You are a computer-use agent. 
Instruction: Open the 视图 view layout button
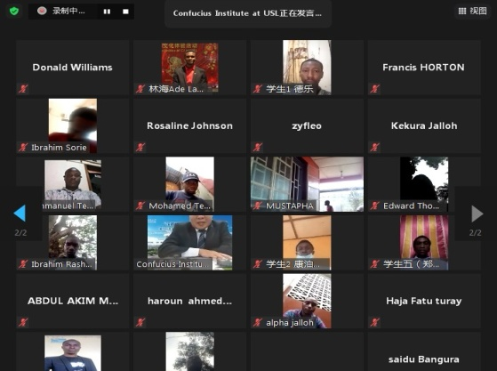(472, 11)
